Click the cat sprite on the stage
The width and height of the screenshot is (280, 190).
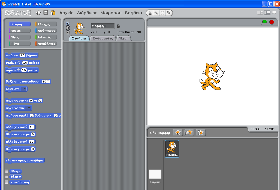coord(212,76)
